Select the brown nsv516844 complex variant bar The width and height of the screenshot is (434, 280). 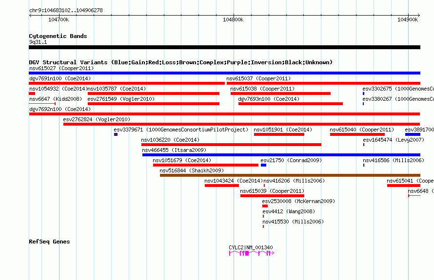290,175
